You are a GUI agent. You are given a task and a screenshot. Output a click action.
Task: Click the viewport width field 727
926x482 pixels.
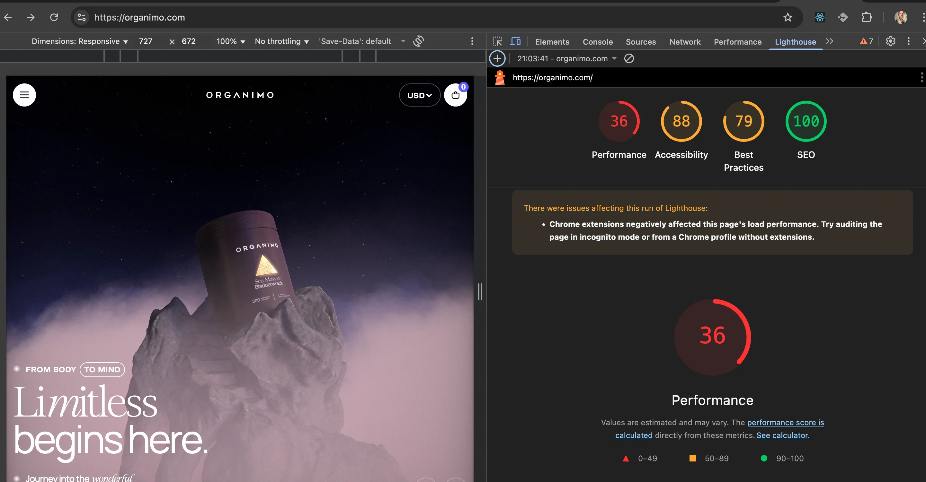click(x=146, y=41)
